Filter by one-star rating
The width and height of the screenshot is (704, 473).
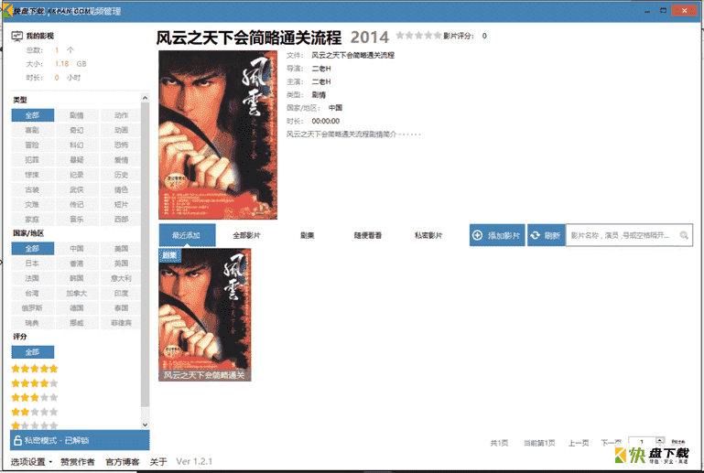(35, 425)
